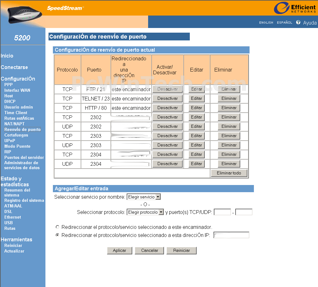The height and width of the screenshot is (287, 318).
Task: Click the Cancelar button
Action: click(149, 251)
